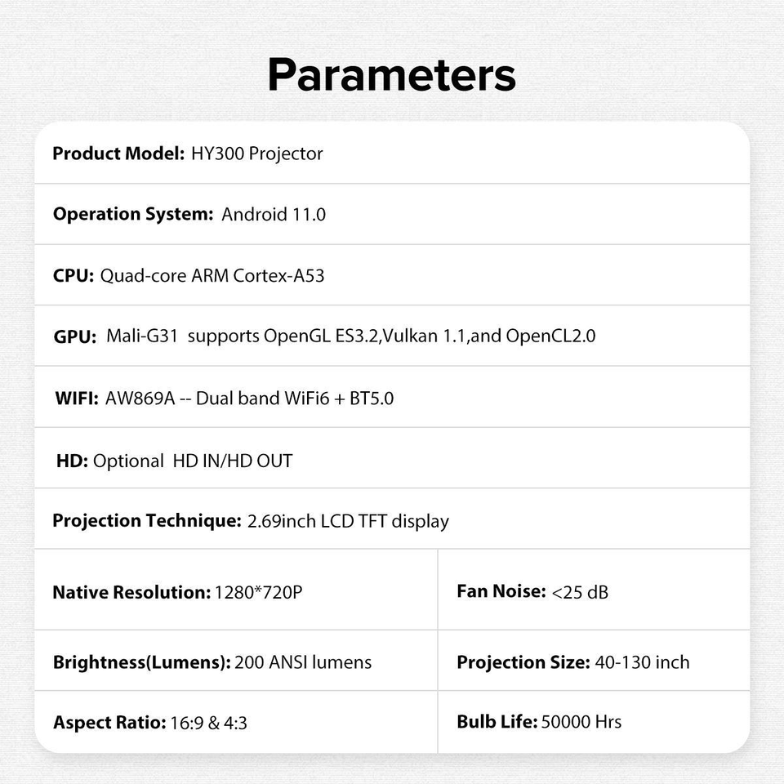This screenshot has width=784, height=784.
Task: Click the Android 11.0 text
Action: coord(274,215)
